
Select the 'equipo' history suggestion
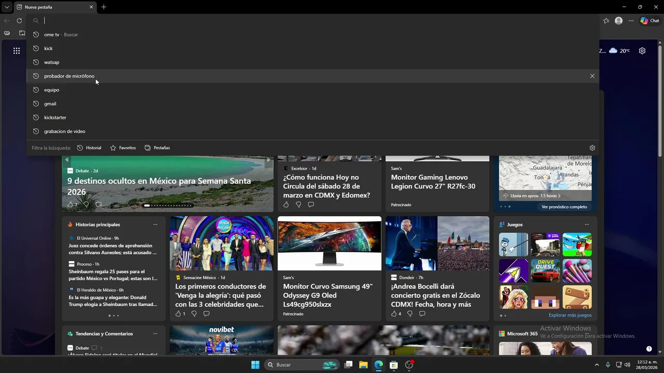tap(313, 90)
